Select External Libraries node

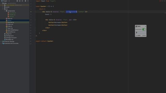[x=9, y=41]
